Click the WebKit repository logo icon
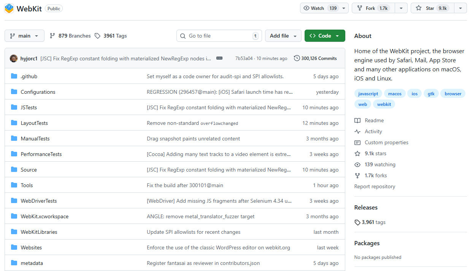Screen dimensions: 470x271 click(9, 8)
